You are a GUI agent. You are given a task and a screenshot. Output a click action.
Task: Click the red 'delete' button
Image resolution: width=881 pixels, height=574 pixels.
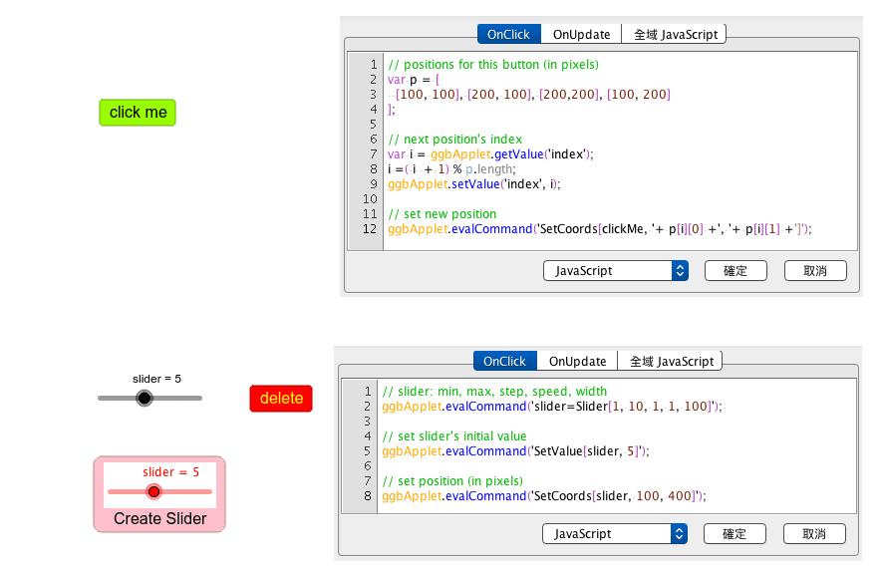(x=280, y=398)
